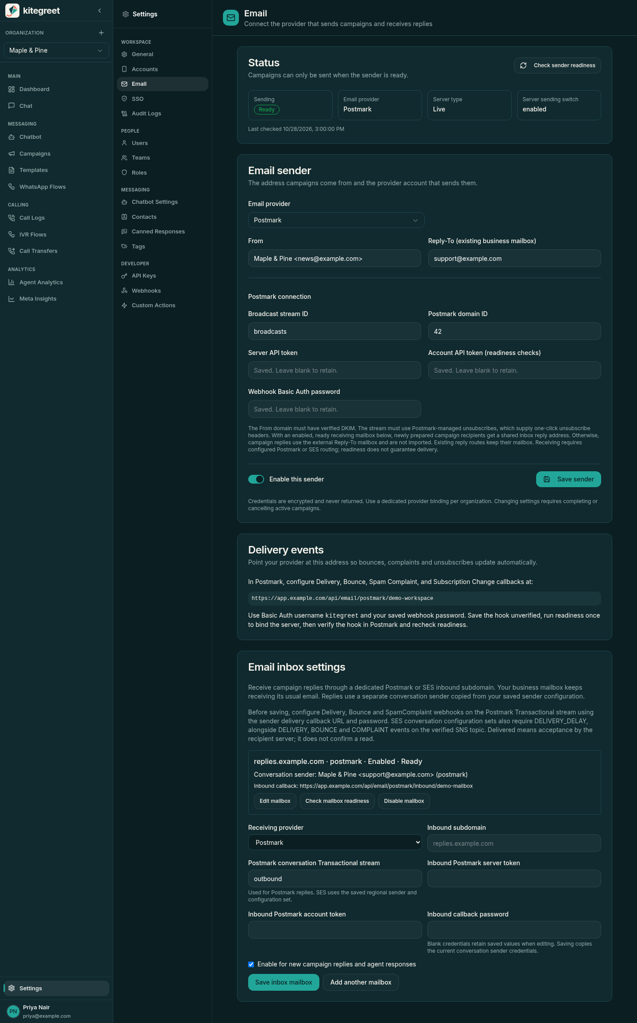Click the Custom Actions lightning icon
The height and width of the screenshot is (1023, 637).
click(x=124, y=305)
